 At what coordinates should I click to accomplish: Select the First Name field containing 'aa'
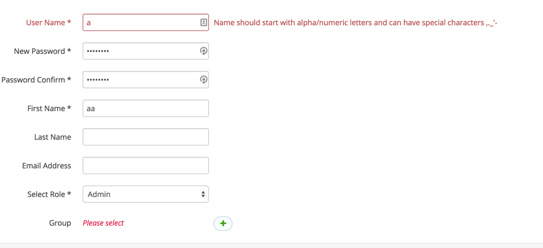click(145, 109)
